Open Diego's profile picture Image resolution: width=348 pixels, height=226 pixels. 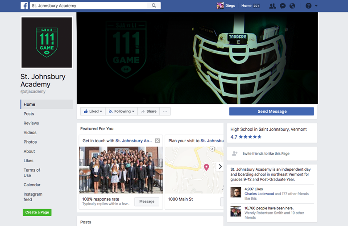(x=220, y=6)
